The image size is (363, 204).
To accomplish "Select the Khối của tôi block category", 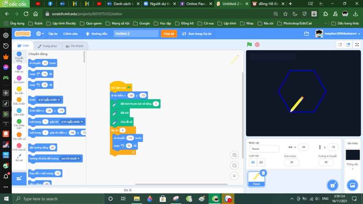I will tap(19, 147).
